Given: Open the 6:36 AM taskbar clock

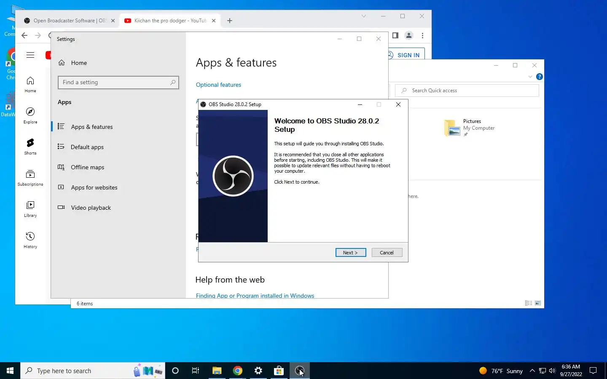Looking at the screenshot, I should point(571,371).
